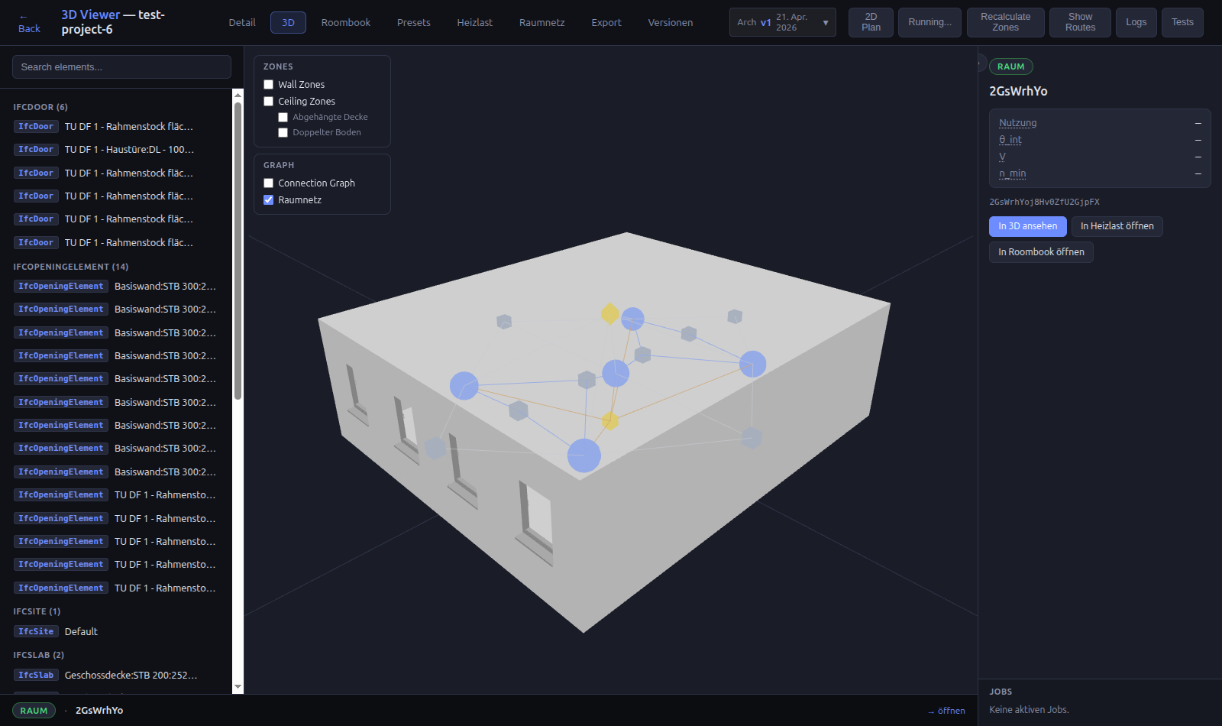Click the element list scroll-down arrow
The image size is (1222, 726).
238,687
